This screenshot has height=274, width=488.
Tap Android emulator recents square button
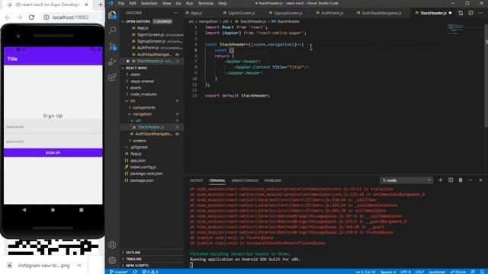coord(82,210)
